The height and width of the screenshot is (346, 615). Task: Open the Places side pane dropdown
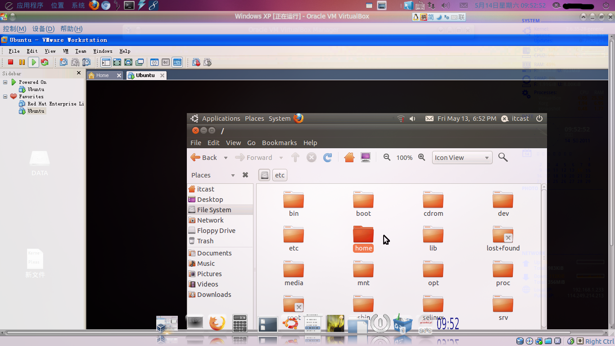point(233,175)
